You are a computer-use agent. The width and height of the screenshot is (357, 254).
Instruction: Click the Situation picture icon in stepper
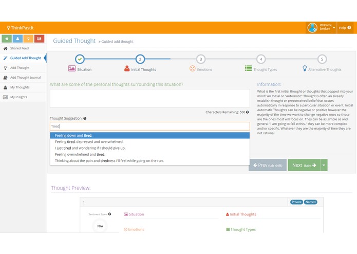pyautogui.click(x=72, y=68)
